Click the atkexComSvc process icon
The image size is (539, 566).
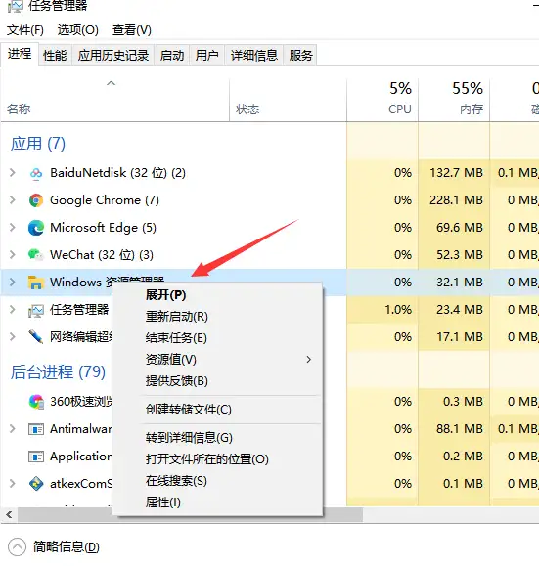coord(36,484)
